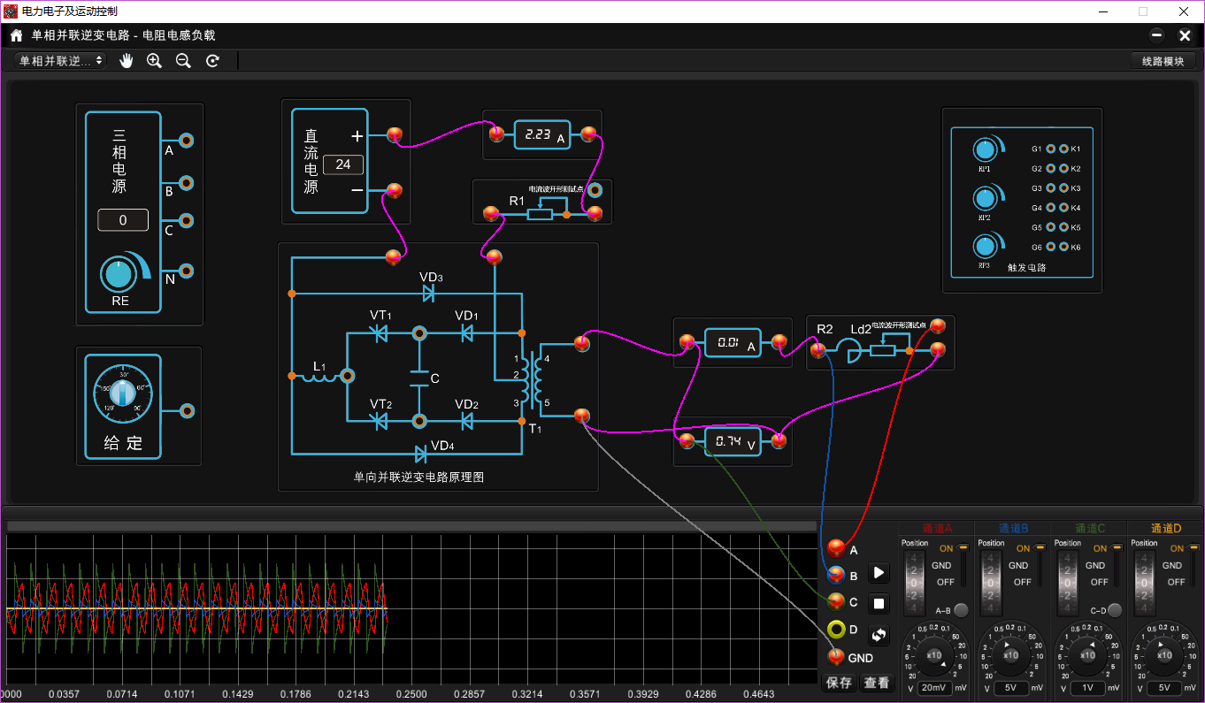
Task: Click the zoom out magnifier
Action: (x=183, y=61)
